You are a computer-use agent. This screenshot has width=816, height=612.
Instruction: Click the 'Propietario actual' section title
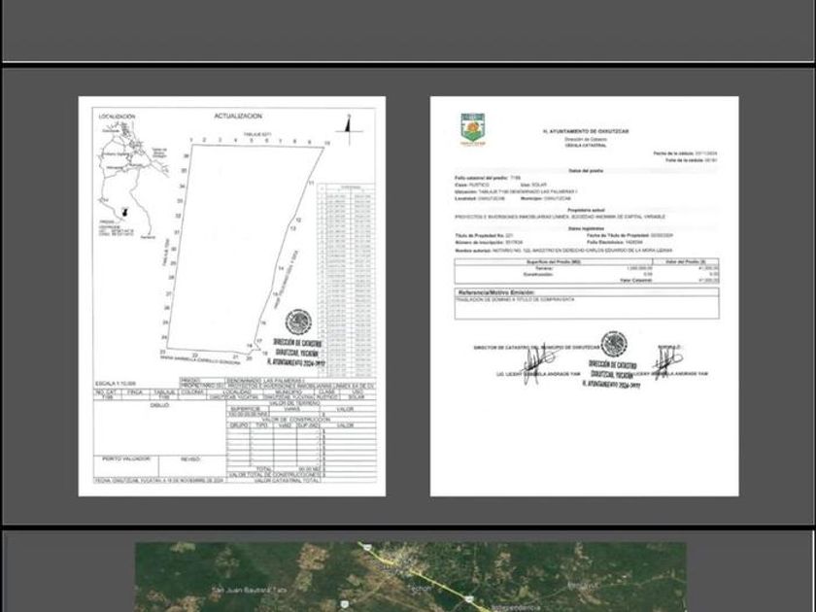(586, 210)
